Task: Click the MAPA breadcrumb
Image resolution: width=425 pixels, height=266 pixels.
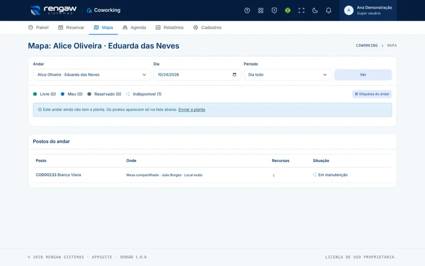Action: pos(392,46)
